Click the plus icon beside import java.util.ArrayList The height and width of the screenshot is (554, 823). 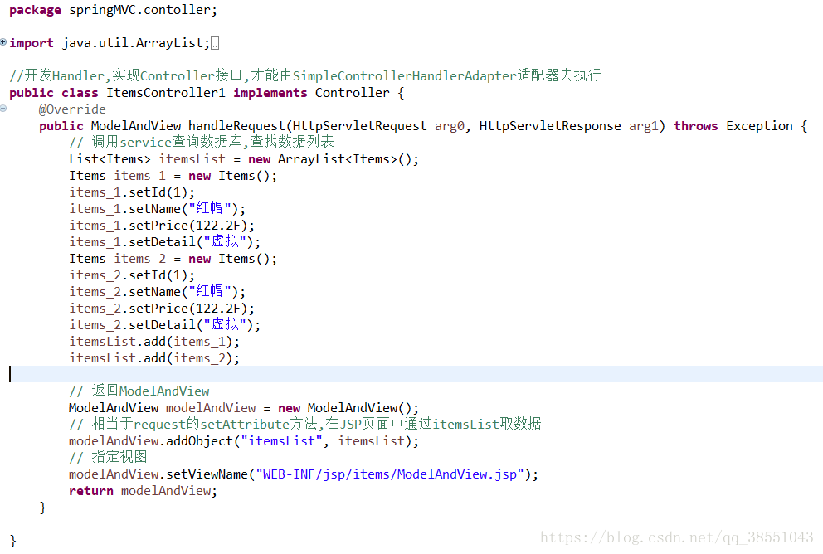point(3,42)
